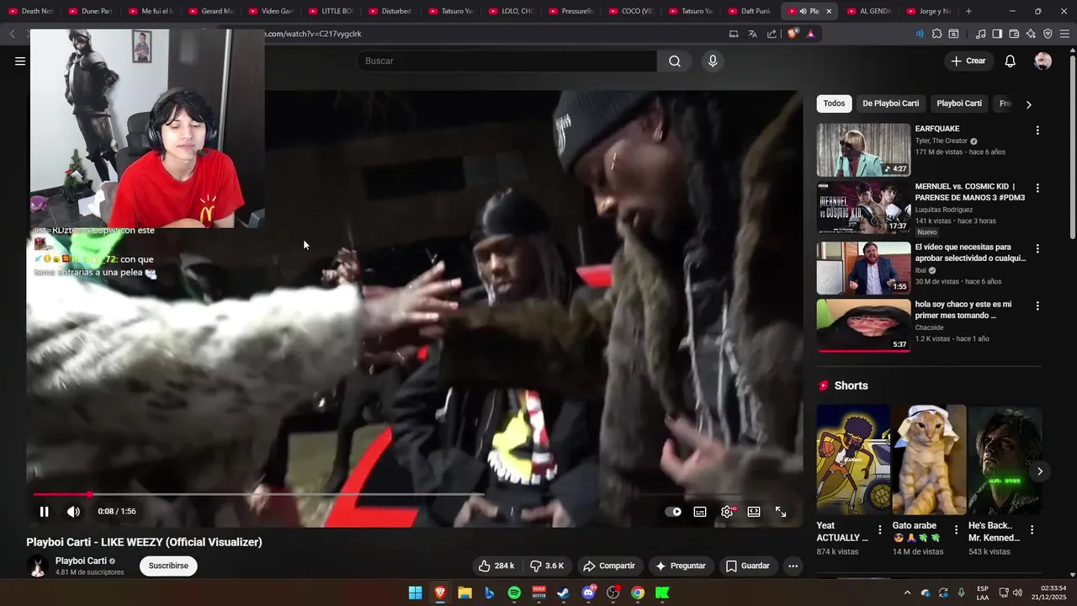This screenshot has height=606, width=1077.
Task: Mute the video volume
Action: point(73,511)
